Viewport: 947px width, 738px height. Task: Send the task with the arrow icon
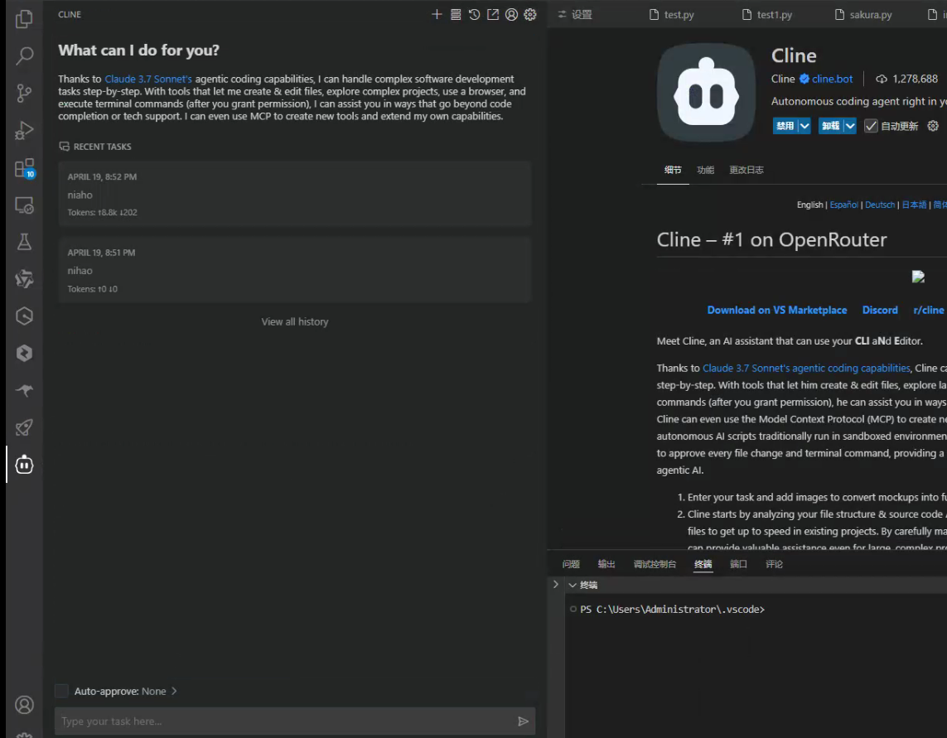tap(523, 721)
